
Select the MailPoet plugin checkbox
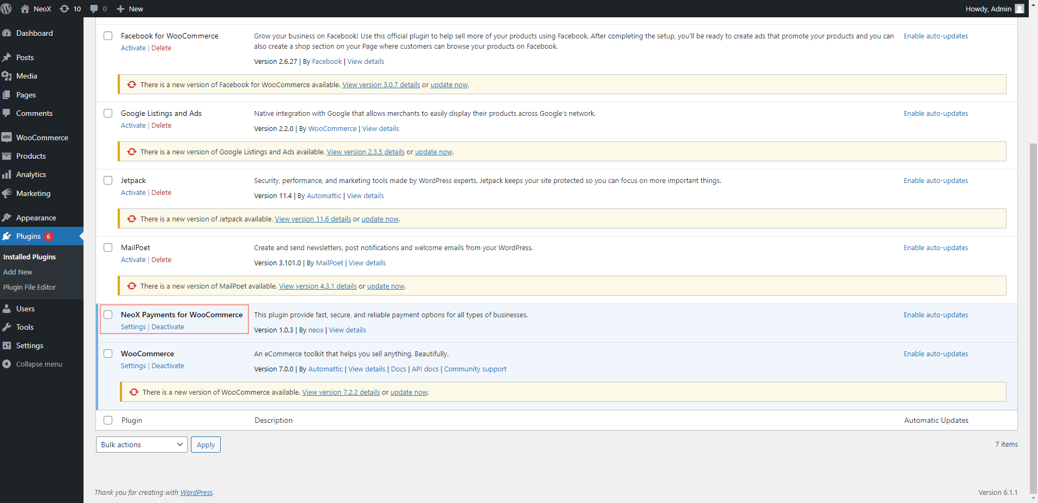tap(108, 247)
